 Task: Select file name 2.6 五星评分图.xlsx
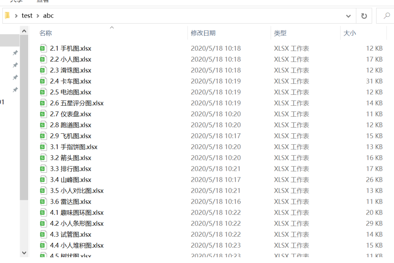pos(77,103)
